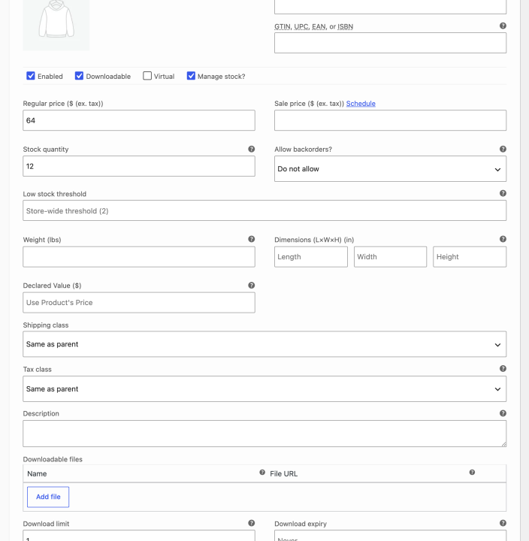Focus the Height dimension field
The height and width of the screenshot is (541, 529).
coord(470,257)
